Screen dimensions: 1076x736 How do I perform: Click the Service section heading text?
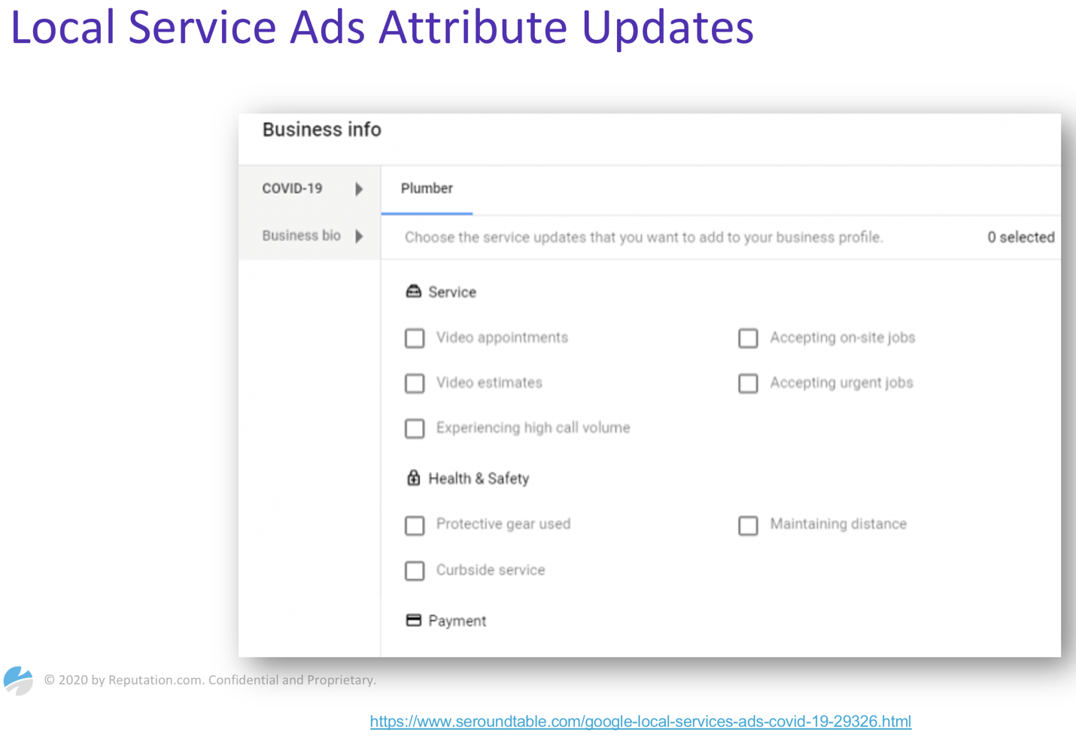pyautogui.click(x=451, y=292)
